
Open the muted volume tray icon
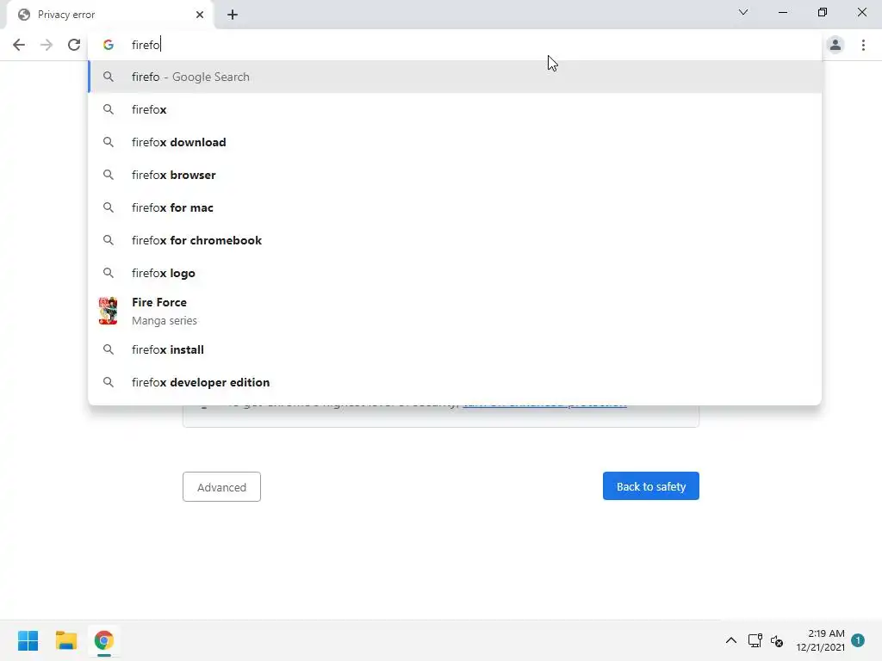tap(777, 640)
